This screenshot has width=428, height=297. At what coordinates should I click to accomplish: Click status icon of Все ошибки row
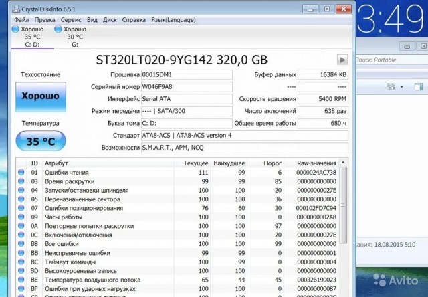coord(21,243)
